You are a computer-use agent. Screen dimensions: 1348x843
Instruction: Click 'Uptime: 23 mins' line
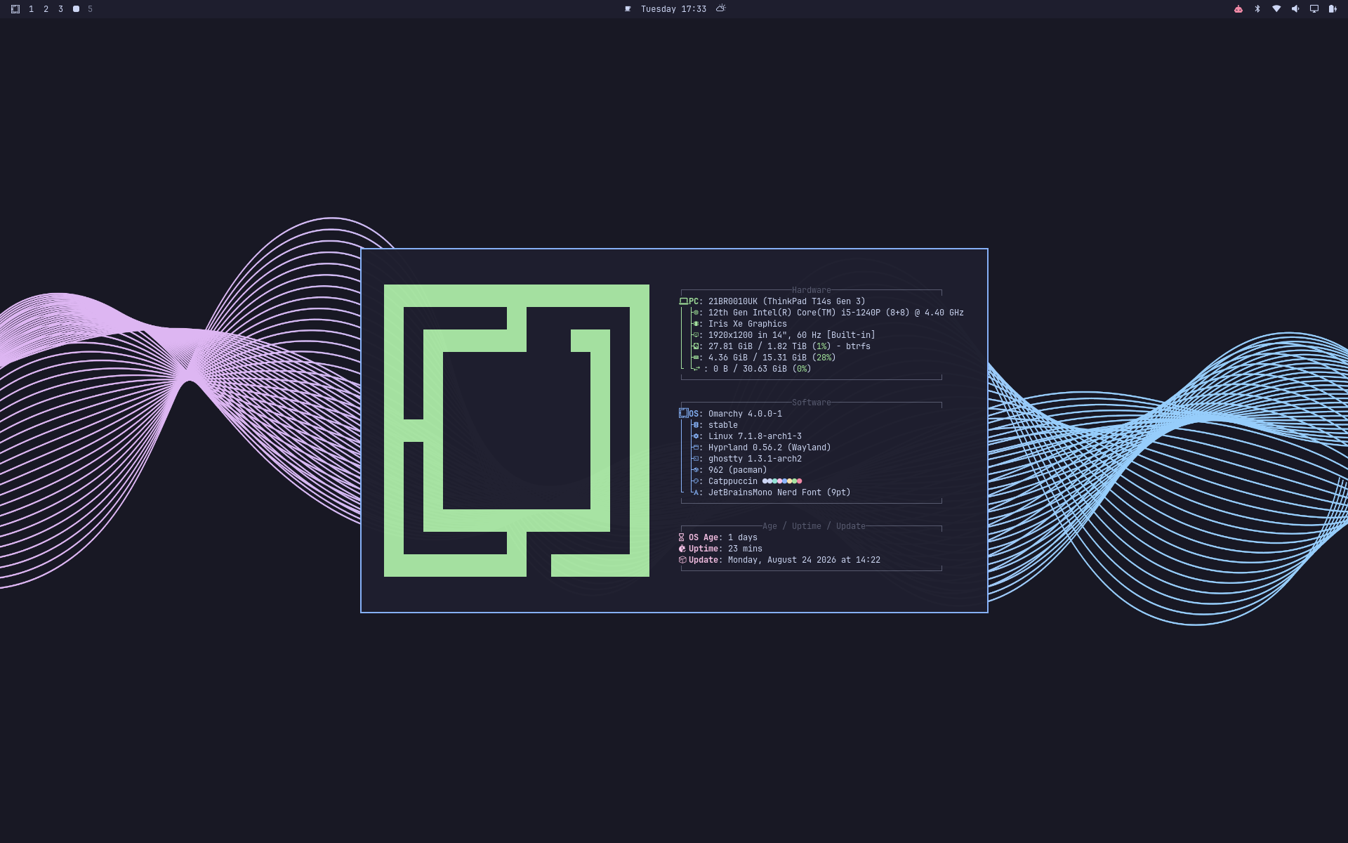tap(720, 549)
